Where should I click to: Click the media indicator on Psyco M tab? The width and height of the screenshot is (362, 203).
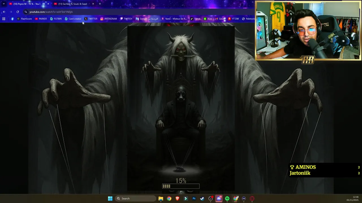pos(44,4)
